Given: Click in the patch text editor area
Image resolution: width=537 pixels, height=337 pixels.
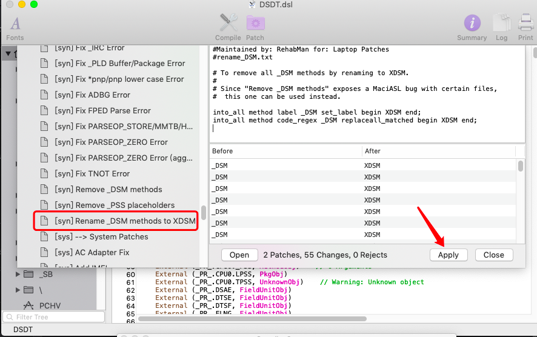Looking at the screenshot, I should [367, 94].
